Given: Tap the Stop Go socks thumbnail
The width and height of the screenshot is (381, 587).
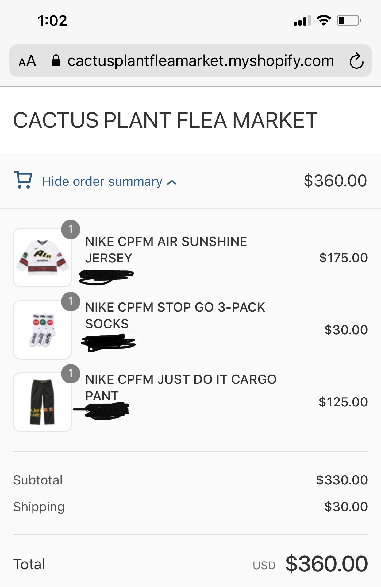Looking at the screenshot, I should (x=43, y=330).
